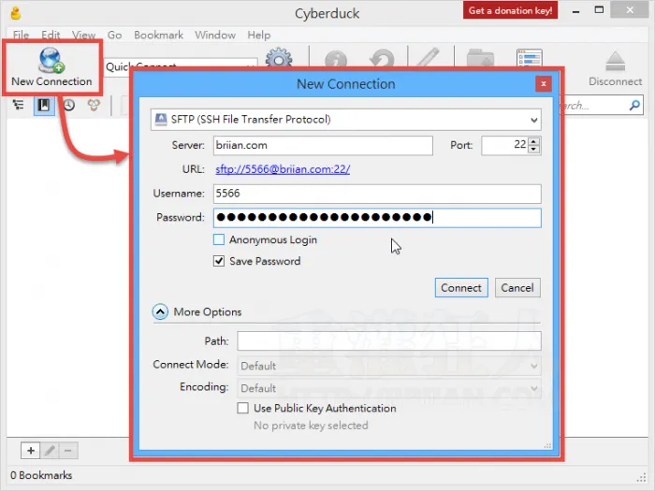Click the Transfers list toolbar icon
Screen dimensions: 655x491
tap(530, 58)
